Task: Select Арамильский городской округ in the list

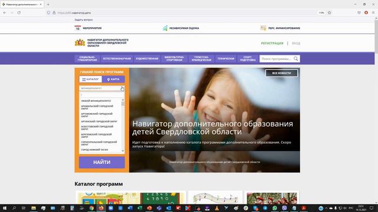Action: (x=97, y=107)
